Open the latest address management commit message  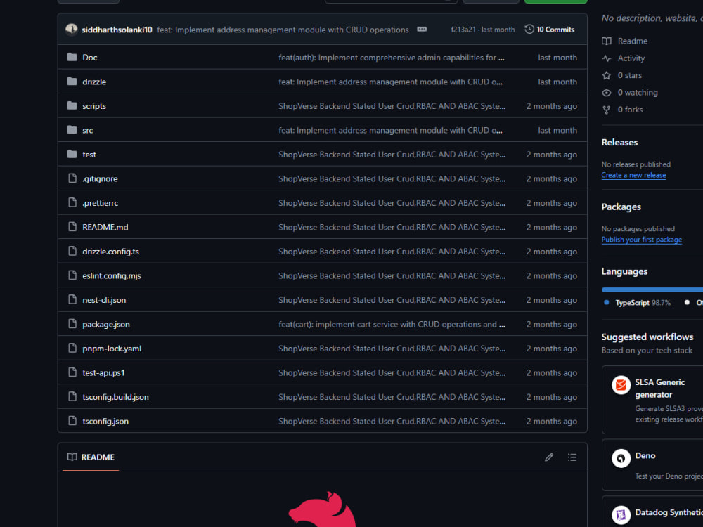point(283,30)
